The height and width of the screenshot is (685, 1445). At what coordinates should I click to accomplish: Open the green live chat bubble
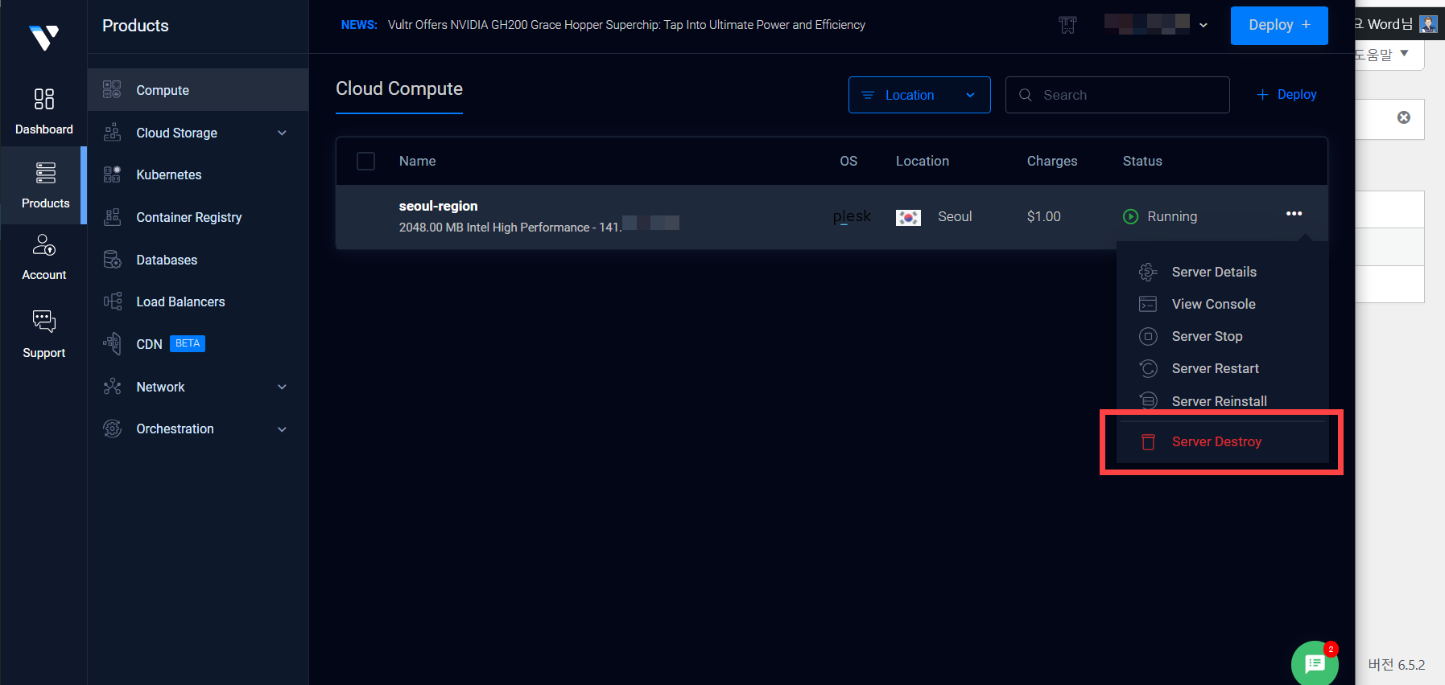point(1315,663)
